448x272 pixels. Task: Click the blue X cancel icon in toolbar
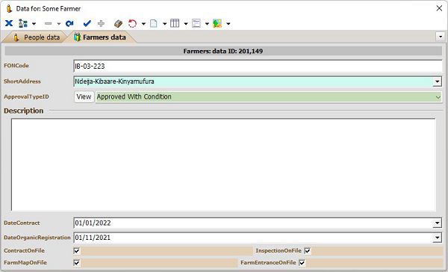tap(9, 23)
